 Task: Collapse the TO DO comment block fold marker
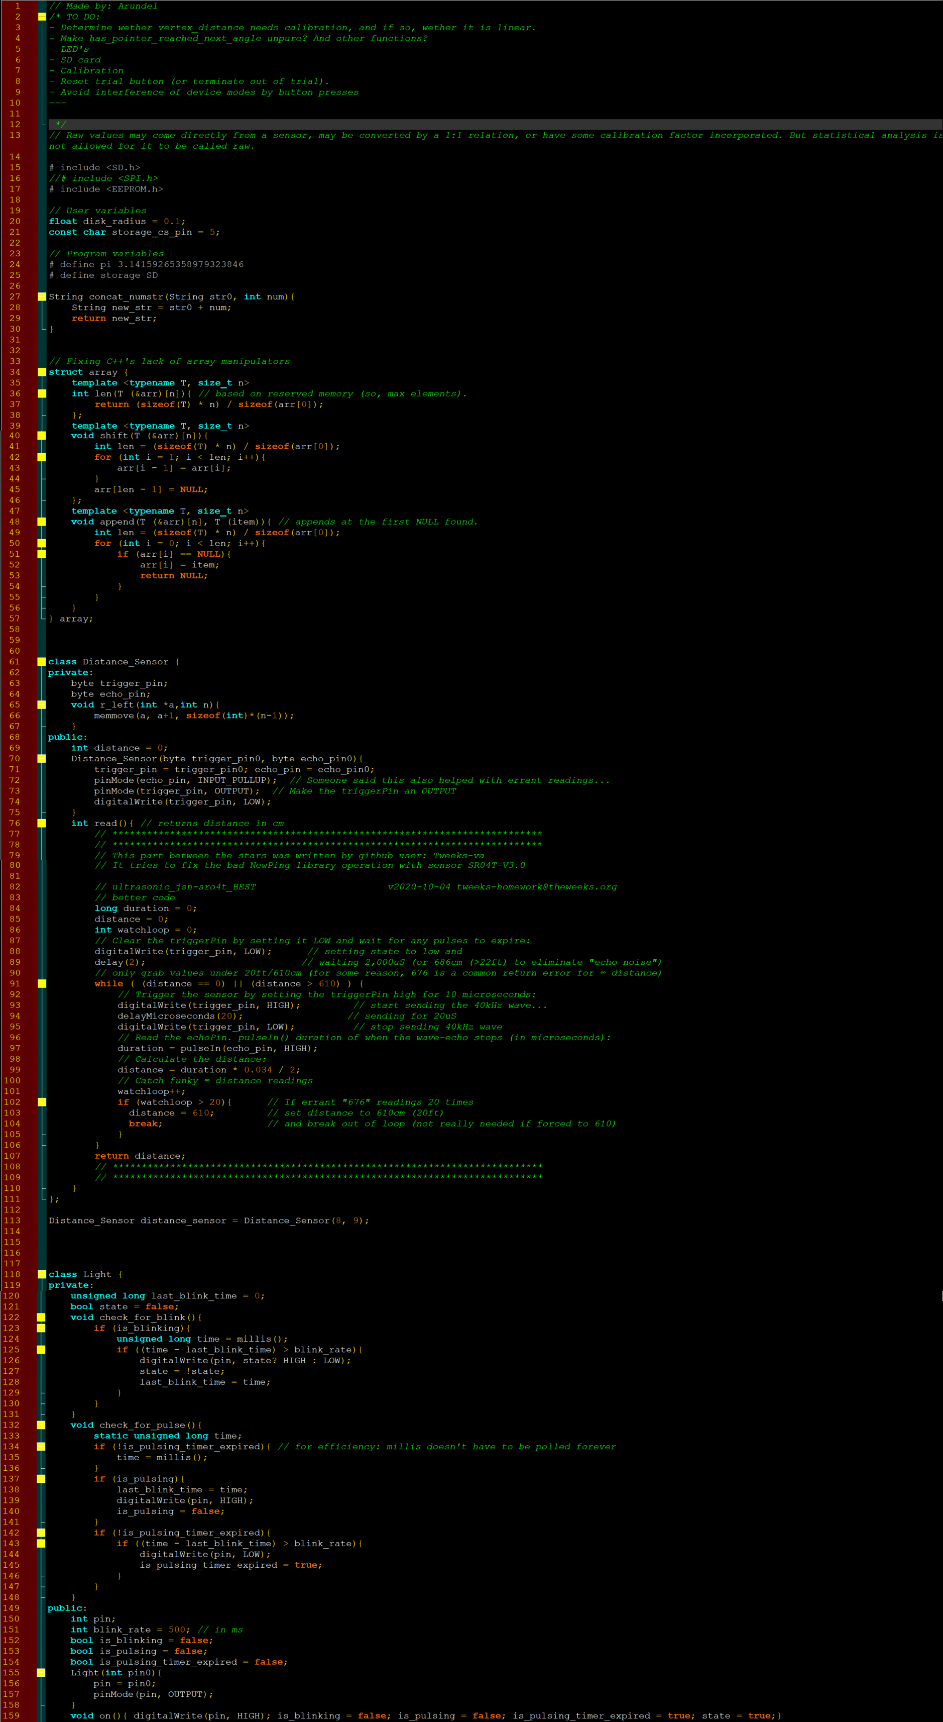click(41, 17)
